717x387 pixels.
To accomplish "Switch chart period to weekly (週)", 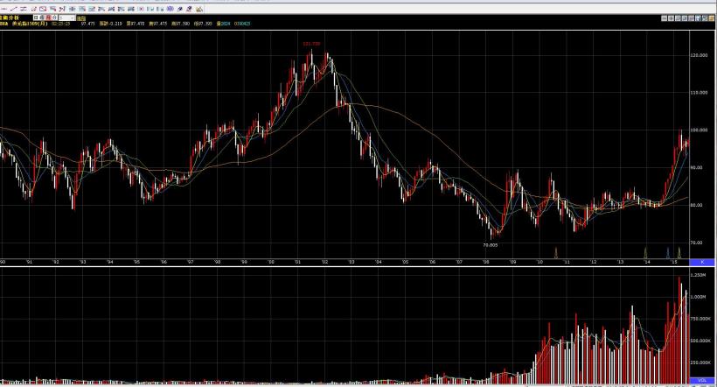I will (42, 18).
